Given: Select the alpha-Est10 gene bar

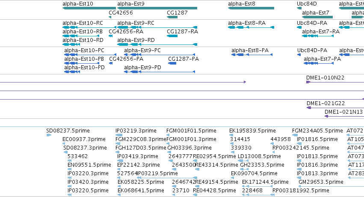Looking at the screenshot, I should 89,8.
